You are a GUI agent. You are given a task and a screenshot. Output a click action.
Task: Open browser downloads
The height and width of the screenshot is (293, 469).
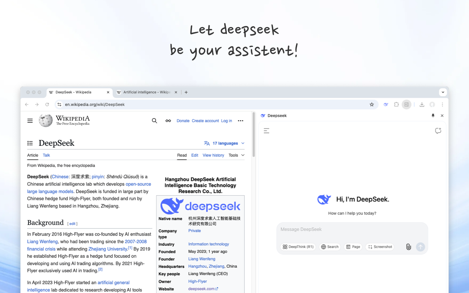(x=422, y=104)
